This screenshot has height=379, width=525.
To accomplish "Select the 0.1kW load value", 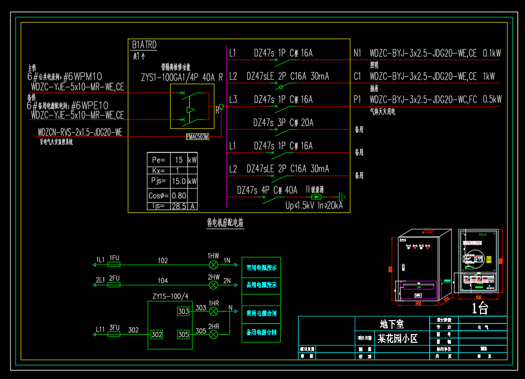I will pos(492,53).
